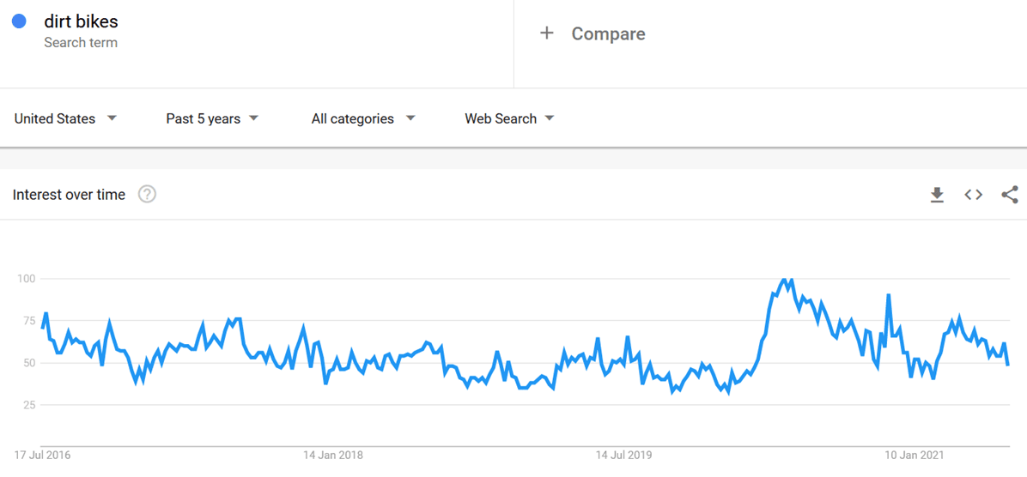Image resolution: width=1027 pixels, height=477 pixels.
Task: Click the plus icon beside Compare
Action: pyautogui.click(x=546, y=33)
